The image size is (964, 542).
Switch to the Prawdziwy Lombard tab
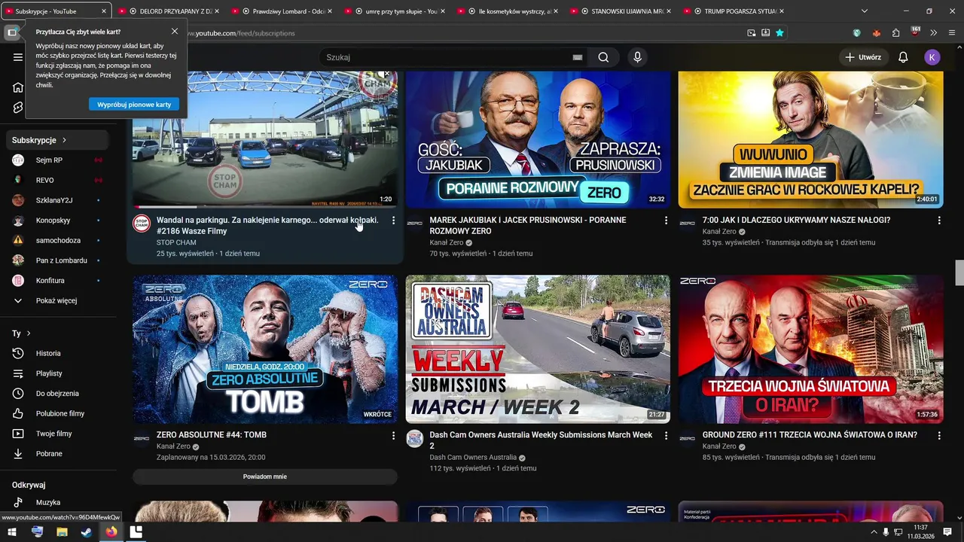(x=282, y=11)
